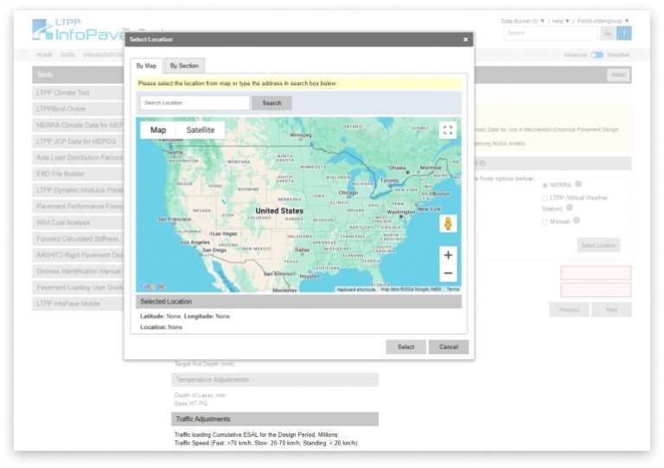The image size is (664, 468).
Task: Click the Google logo on the map
Action: tap(152, 287)
